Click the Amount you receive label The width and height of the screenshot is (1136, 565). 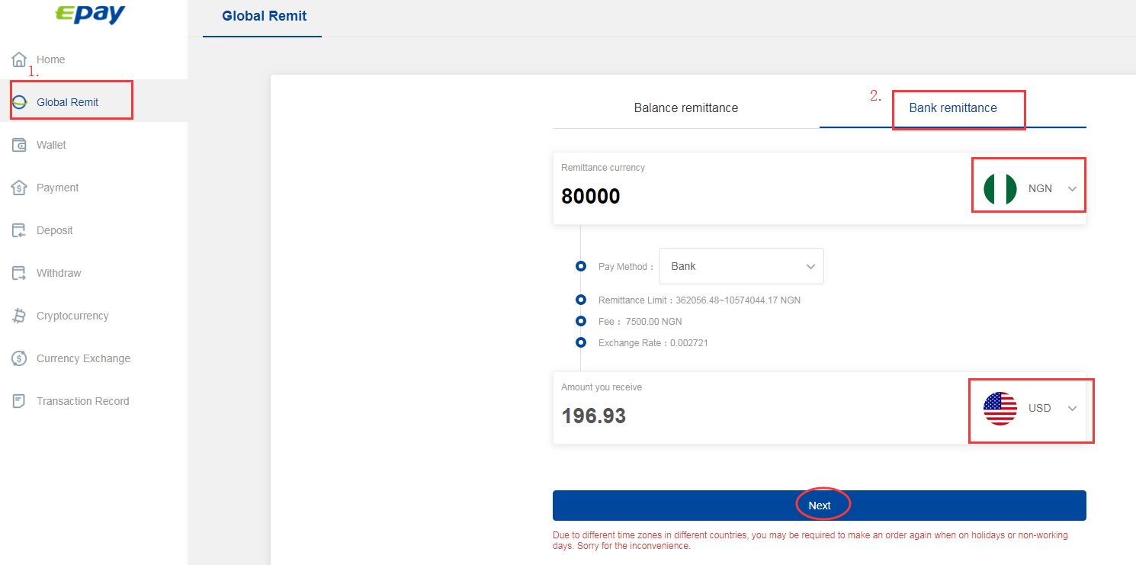point(602,387)
